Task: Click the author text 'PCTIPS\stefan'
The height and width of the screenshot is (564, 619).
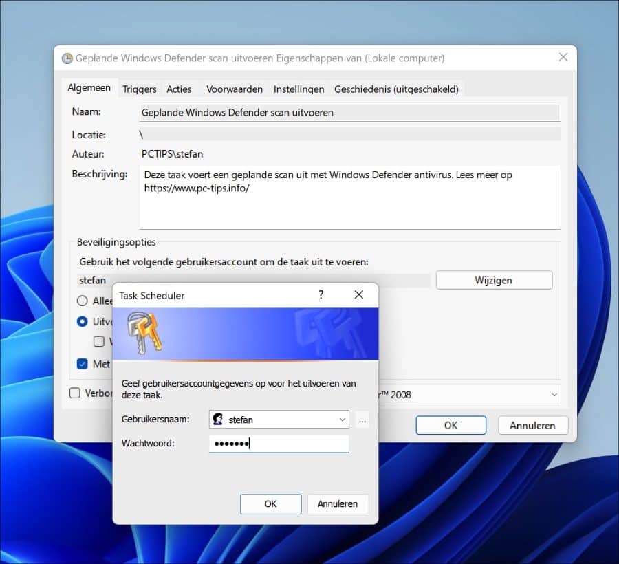Action: pos(172,154)
